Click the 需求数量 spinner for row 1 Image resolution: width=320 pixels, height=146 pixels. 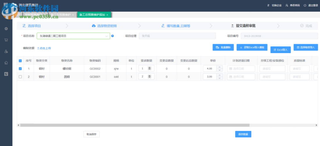(x=150, y=68)
